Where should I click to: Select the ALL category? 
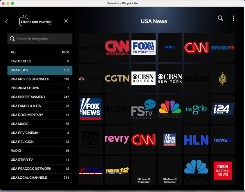[40, 52]
